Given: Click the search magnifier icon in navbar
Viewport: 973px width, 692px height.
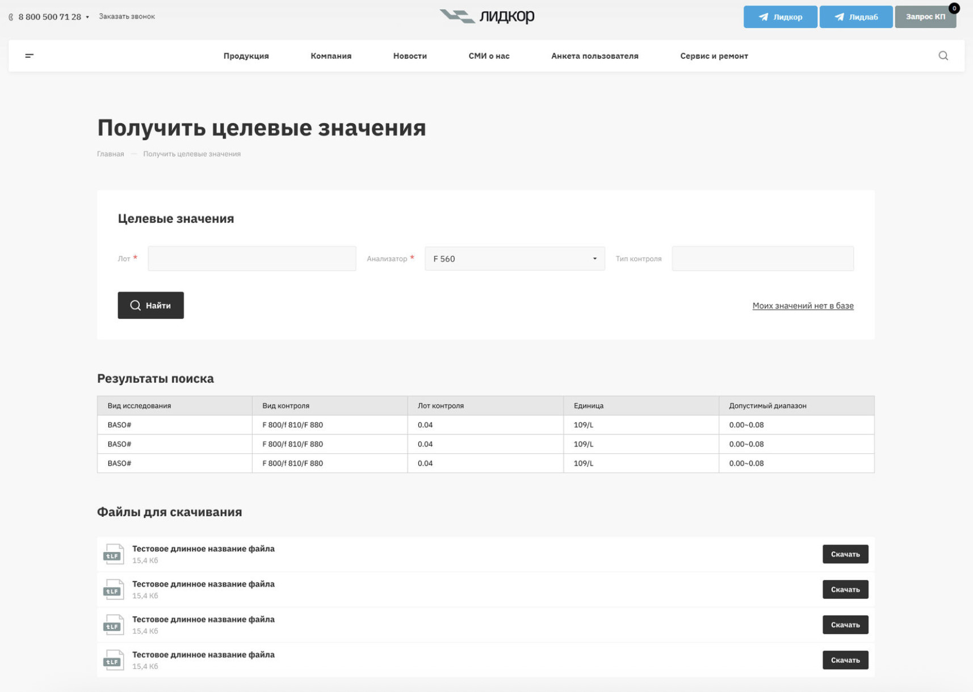Looking at the screenshot, I should click(943, 56).
